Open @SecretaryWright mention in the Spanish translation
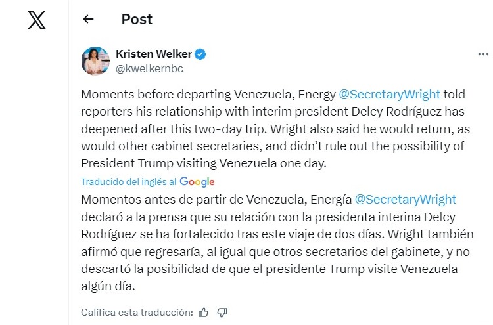The width and height of the screenshot is (493, 325). point(405,199)
